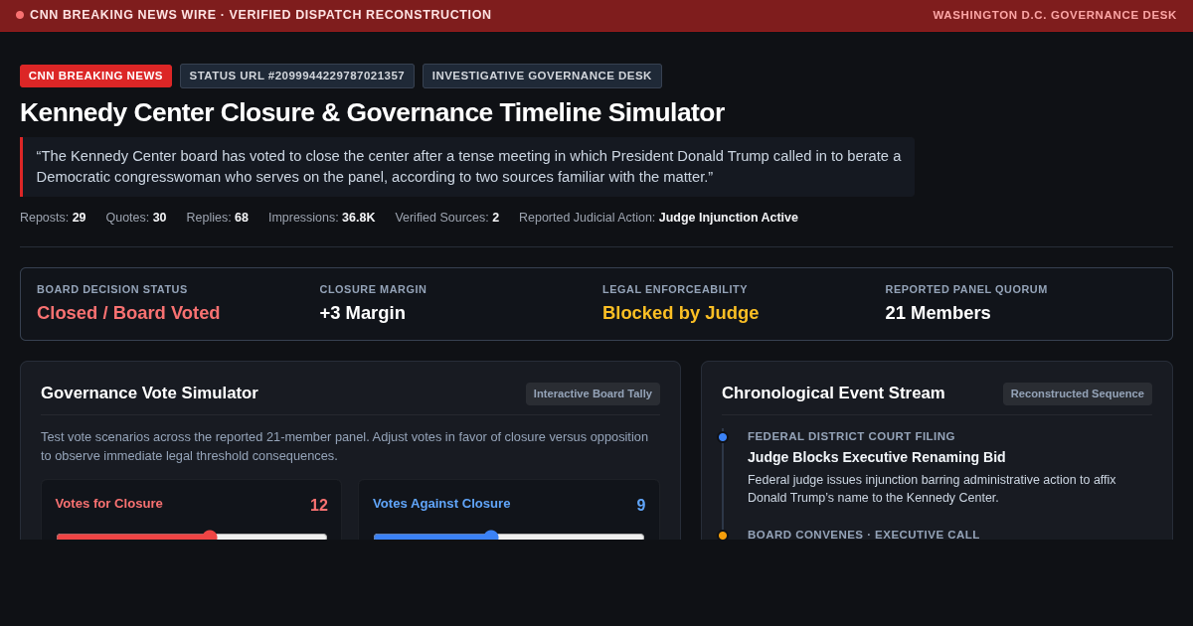1193x626 pixels.
Task: Click the 21 Members quorum value
Action: pyautogui.click(x=937, y=313)
